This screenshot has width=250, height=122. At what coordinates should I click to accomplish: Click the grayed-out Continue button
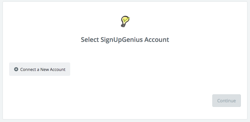tap(226, 101)
